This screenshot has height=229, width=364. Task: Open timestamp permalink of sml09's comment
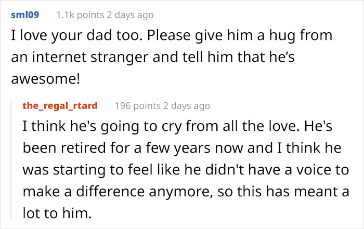point(128,15)
